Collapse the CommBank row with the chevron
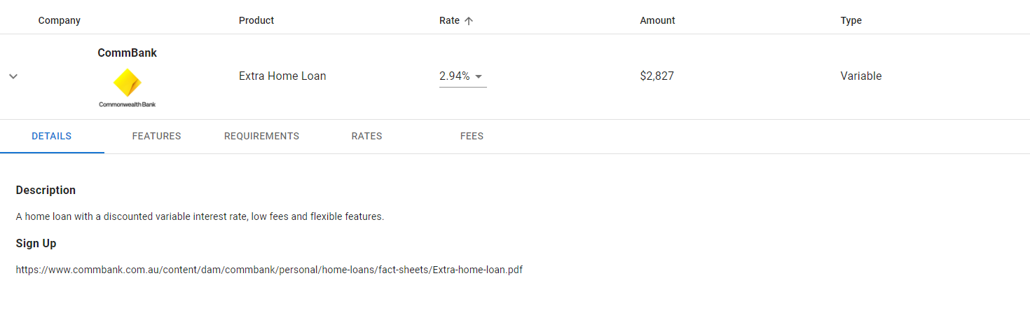 [x=13, y=76]
